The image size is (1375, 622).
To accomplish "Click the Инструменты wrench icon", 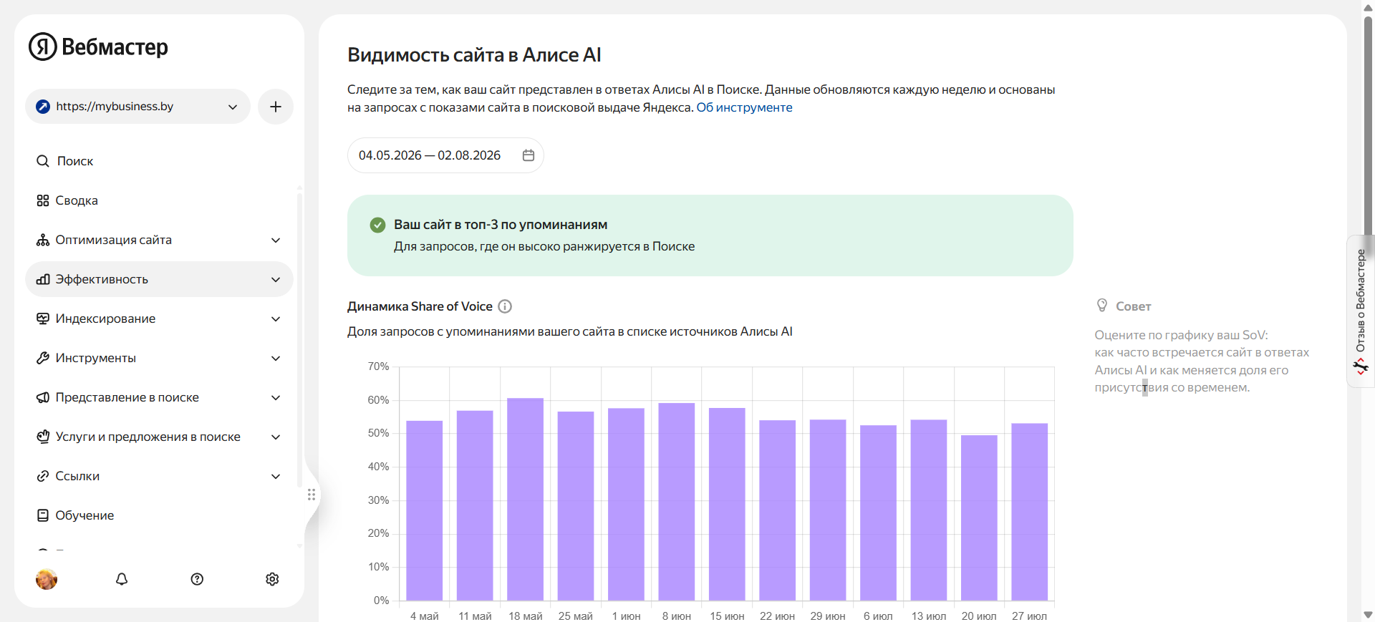I will (x=43, y=358).
